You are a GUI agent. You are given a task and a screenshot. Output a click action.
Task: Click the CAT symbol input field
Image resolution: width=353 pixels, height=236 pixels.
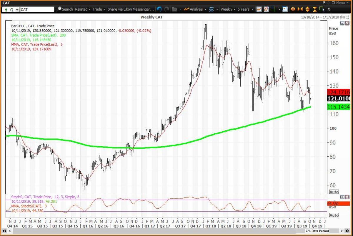click(37, 9)
